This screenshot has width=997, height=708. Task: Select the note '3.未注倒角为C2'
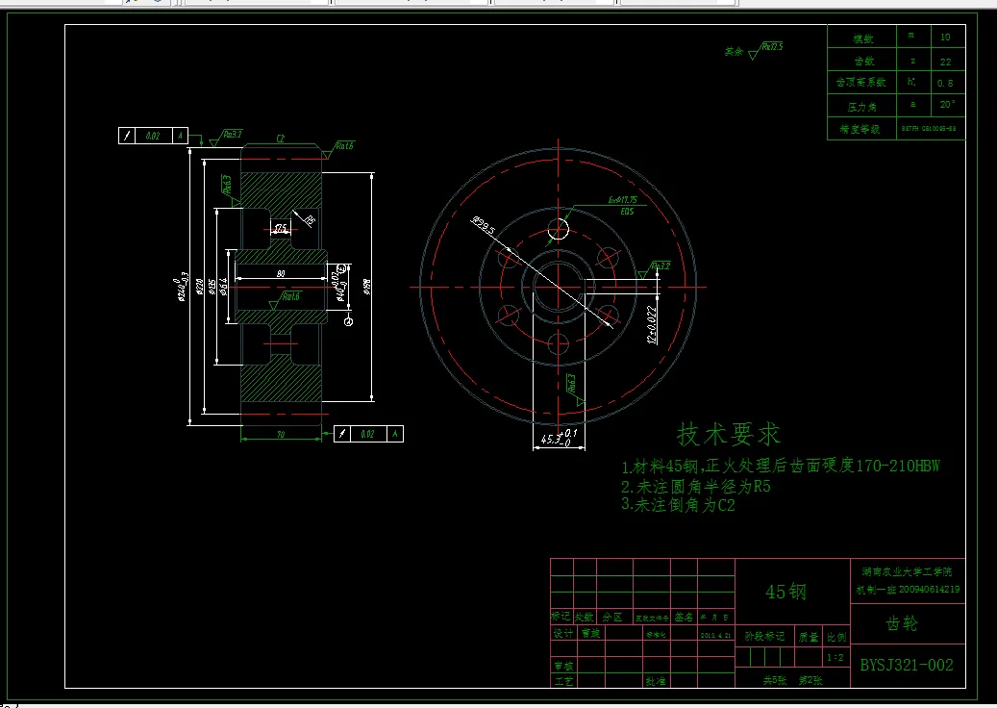678,505
